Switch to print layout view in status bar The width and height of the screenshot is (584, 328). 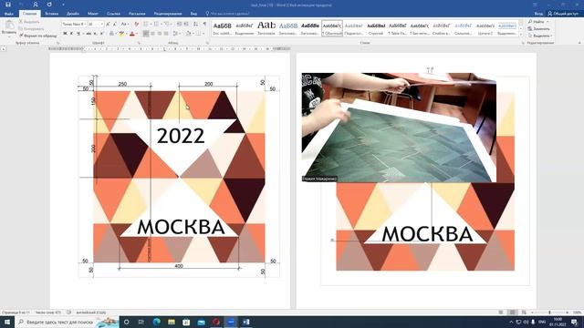(x=513, y=313)
